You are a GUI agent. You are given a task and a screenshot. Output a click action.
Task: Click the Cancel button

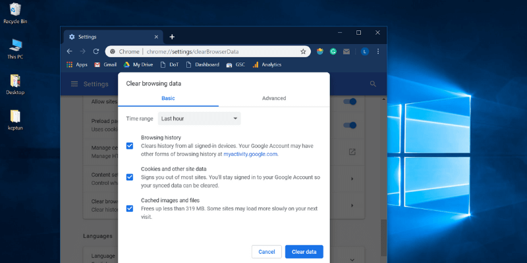267,252
